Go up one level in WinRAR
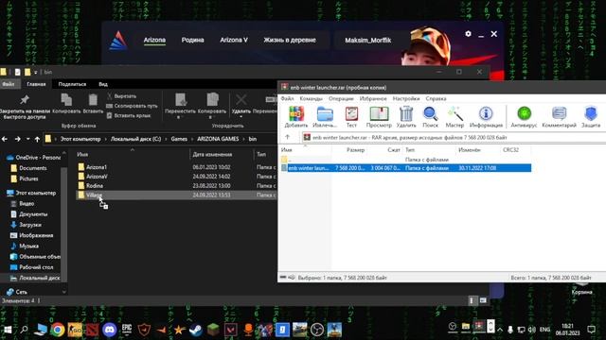 tap(287, 137)
